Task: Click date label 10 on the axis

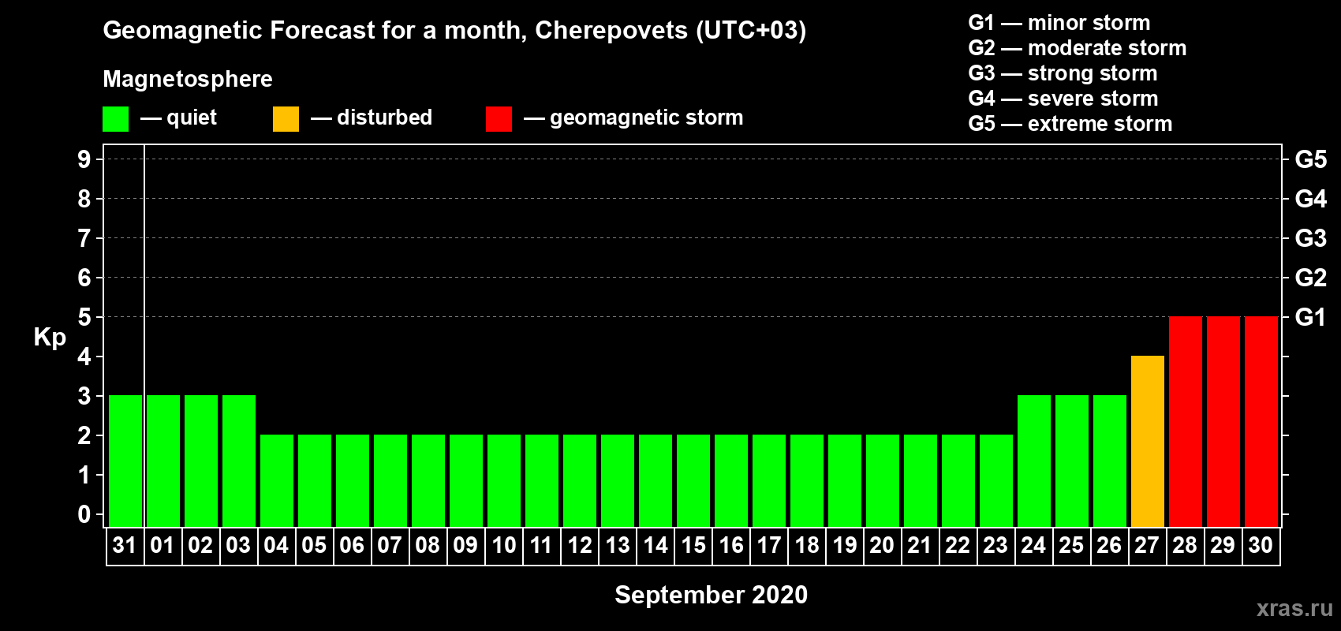Action: pyautogui.click(x=503, y=545)
